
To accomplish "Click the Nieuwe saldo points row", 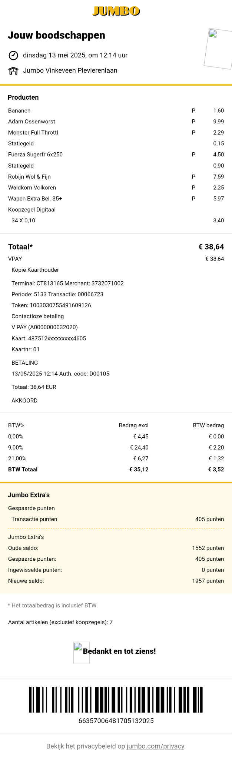I will click(26, 581).
